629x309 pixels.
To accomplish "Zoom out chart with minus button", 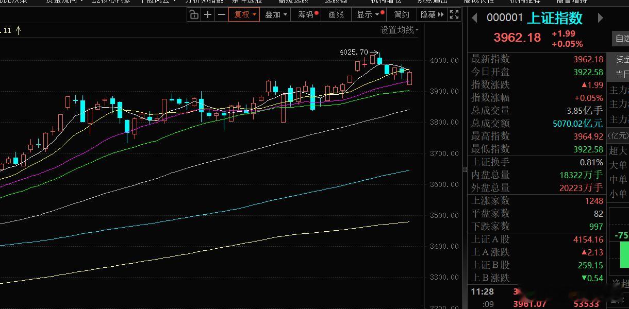I will (221, 14).
